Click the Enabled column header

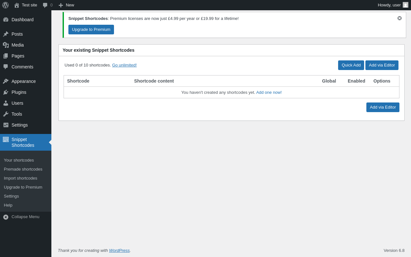(356, 81)
